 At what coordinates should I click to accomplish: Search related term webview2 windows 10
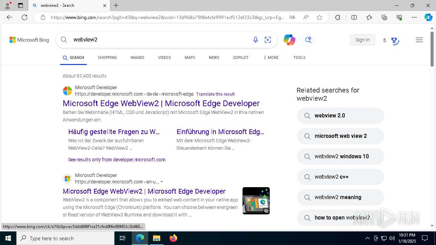[340, 157]
